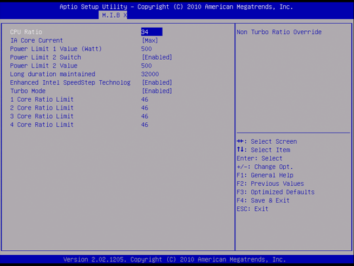Screen dimensions: 354x266
Task: Click the Power Limit 1 Value 500 field
Action: tap(146, 49)
